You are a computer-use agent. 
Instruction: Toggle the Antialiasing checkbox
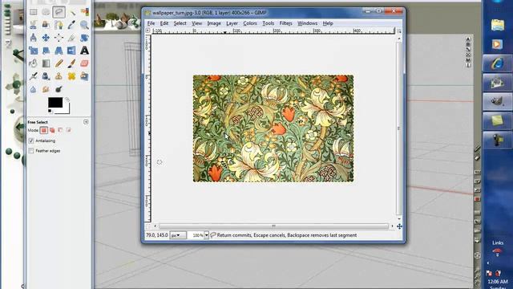click(31, 140)
